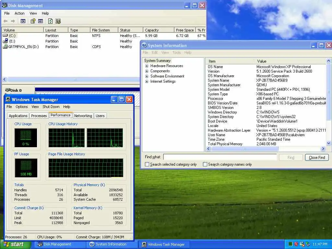
Task: Click the Close Find button
Action: 317,158
